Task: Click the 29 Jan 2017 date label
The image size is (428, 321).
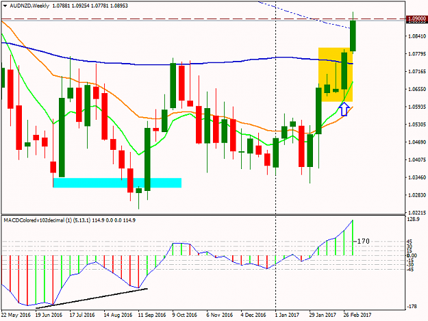Action: pos(323,315)
